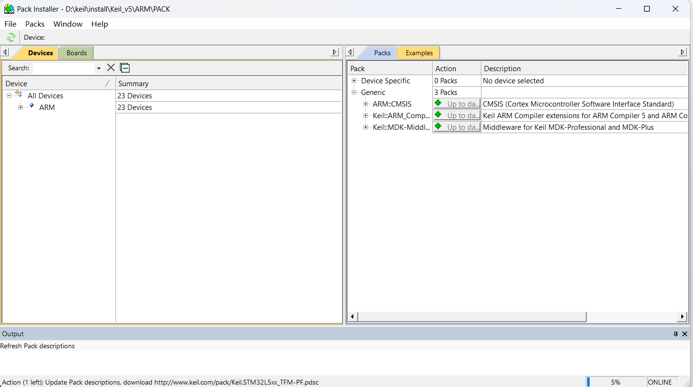Click into the Search input field

(64, 68)
